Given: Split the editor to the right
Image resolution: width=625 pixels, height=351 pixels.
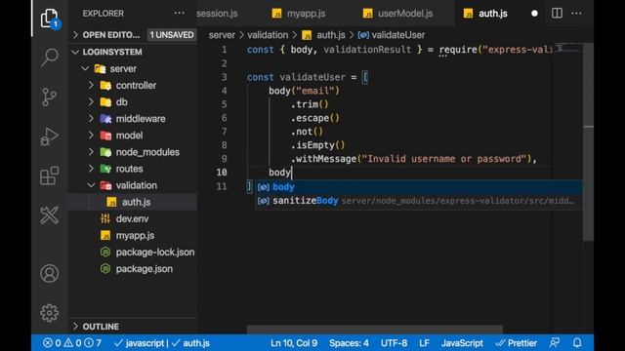Looking at the screenshot, I should pyautogui.click(x=557, y=13).
